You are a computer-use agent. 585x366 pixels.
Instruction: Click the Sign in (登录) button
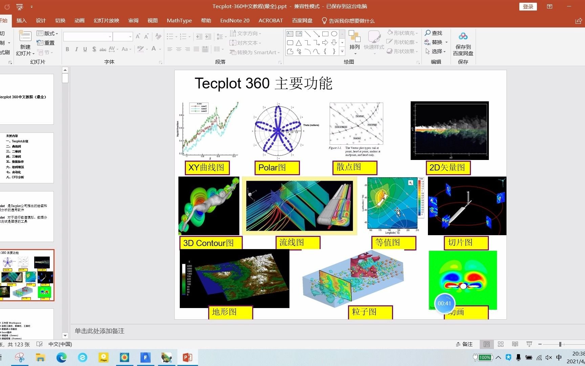[x=528, y=6]
